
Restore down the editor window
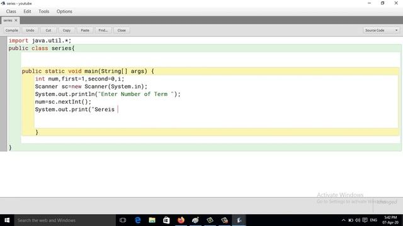pos(382,3)
